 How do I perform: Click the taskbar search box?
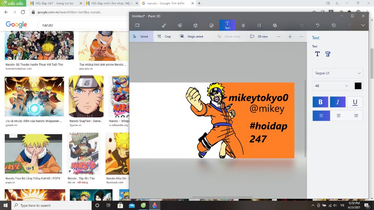51,205
